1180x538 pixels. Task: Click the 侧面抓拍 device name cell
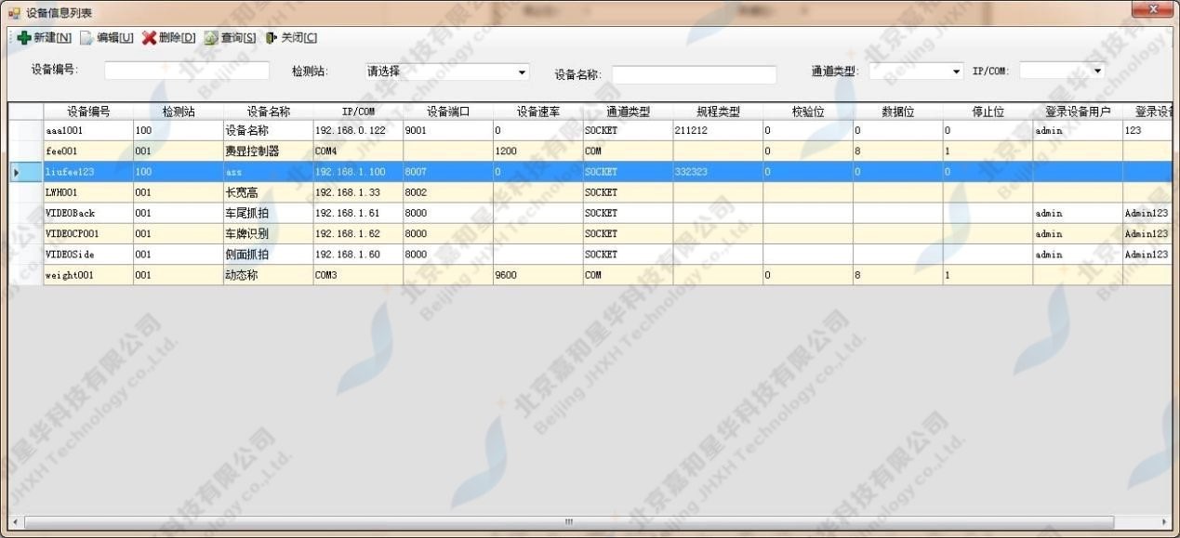pyautogui.click(x=269, y=254)
